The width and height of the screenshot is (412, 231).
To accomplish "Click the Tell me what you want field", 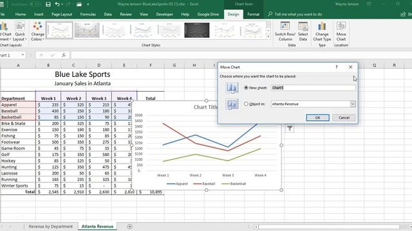I will 298,14.
